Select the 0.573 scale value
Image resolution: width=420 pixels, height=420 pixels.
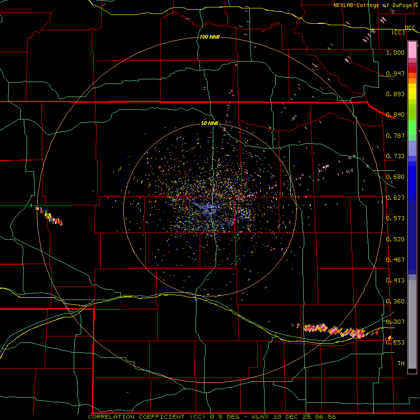(395, 218)
